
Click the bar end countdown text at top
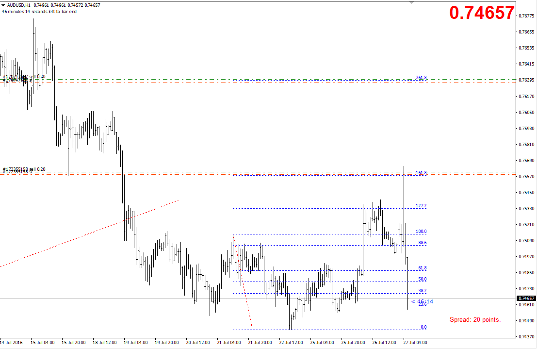pos(39,12)
